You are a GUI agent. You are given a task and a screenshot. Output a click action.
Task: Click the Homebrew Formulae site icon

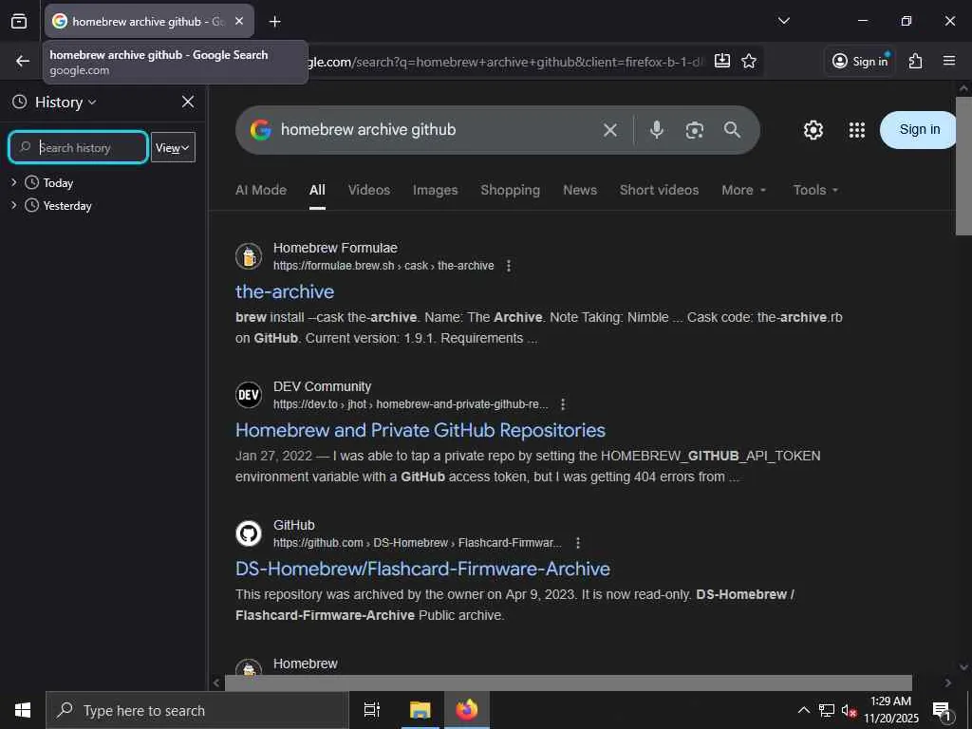[249, 256]
